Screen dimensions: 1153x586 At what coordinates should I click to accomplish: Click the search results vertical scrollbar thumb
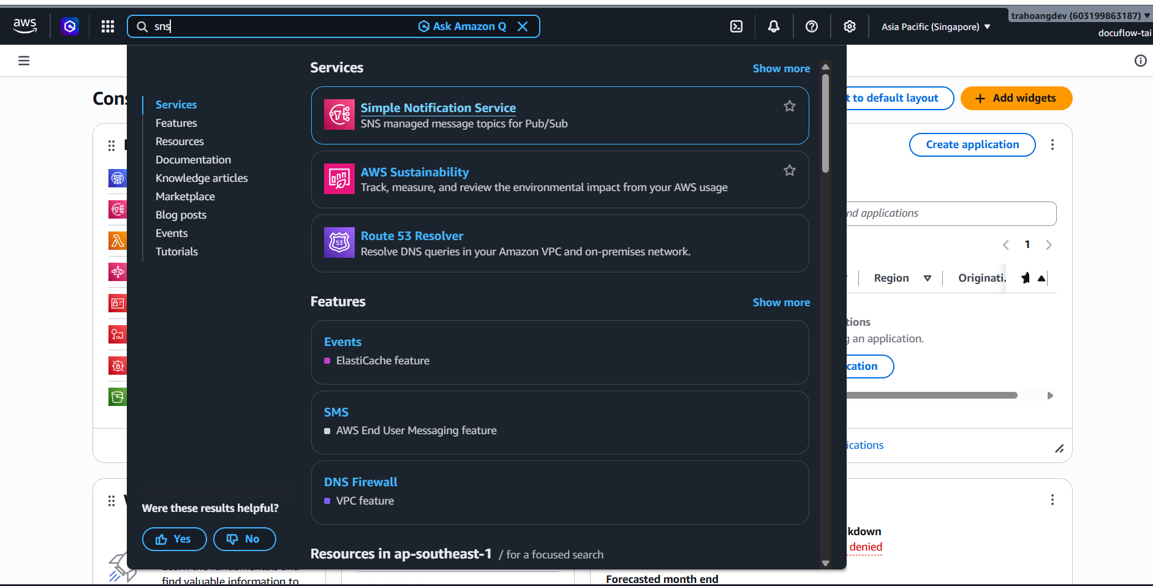[825, 122]
